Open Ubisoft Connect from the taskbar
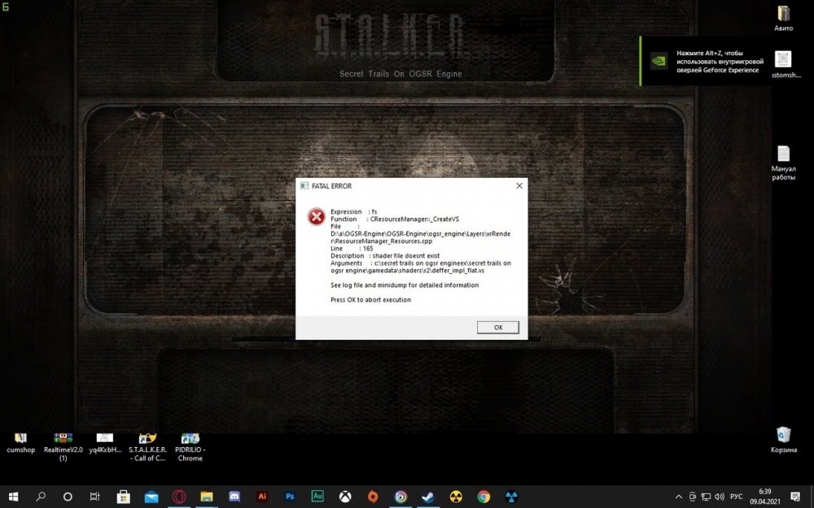 [400, 497]
